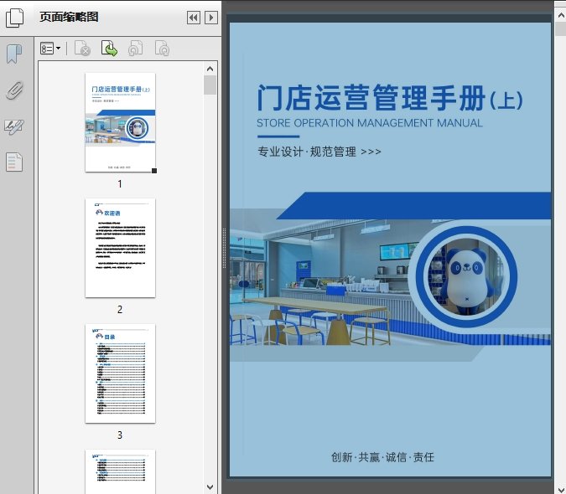Image resolution: width=566 pixels, height=494 pixels.
Task: Click page number 2 label under thumbnail
Action: point(120,310)
